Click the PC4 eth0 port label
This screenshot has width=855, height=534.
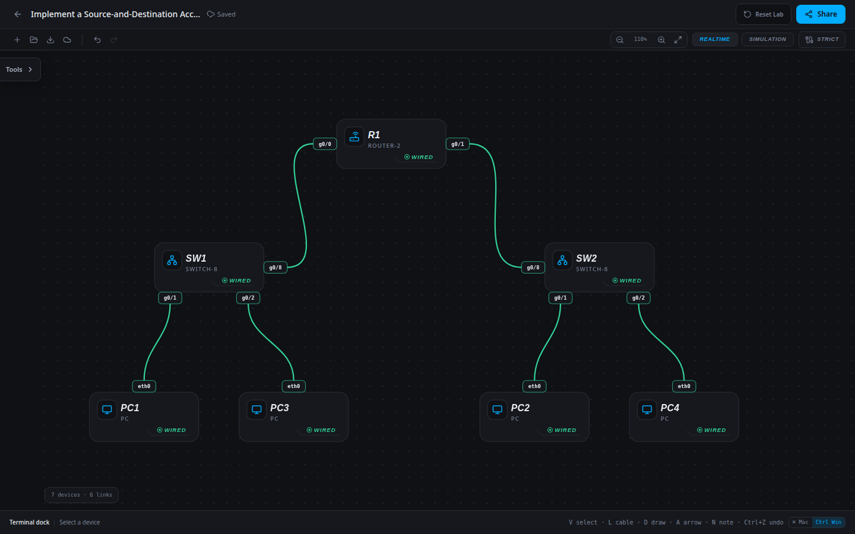[x=684, y=386]
